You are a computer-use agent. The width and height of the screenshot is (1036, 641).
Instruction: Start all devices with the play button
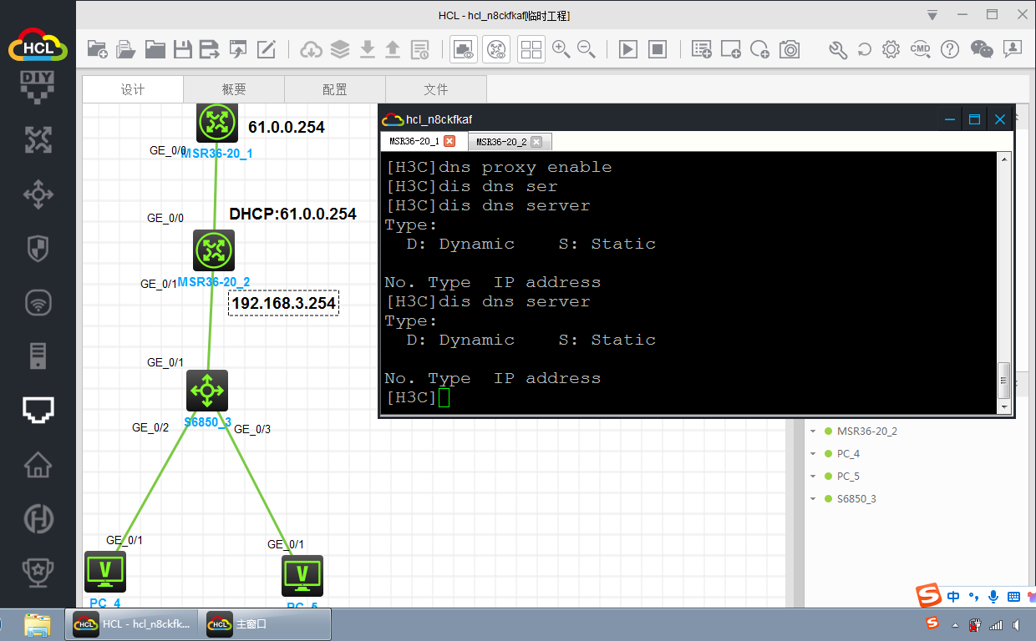click(x=627, y=49)
